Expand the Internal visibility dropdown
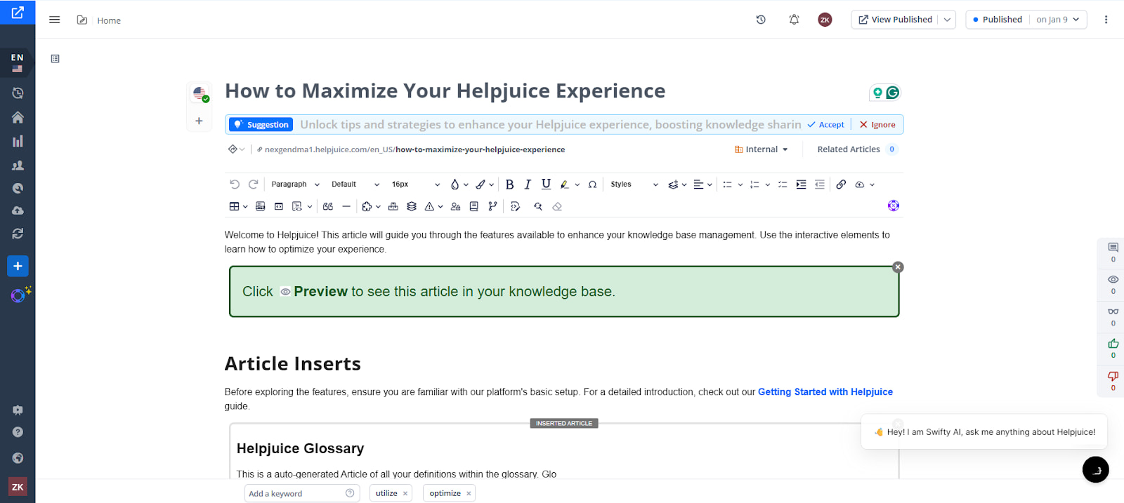This screenshot has height=503, width=1124. click(762, 149)
